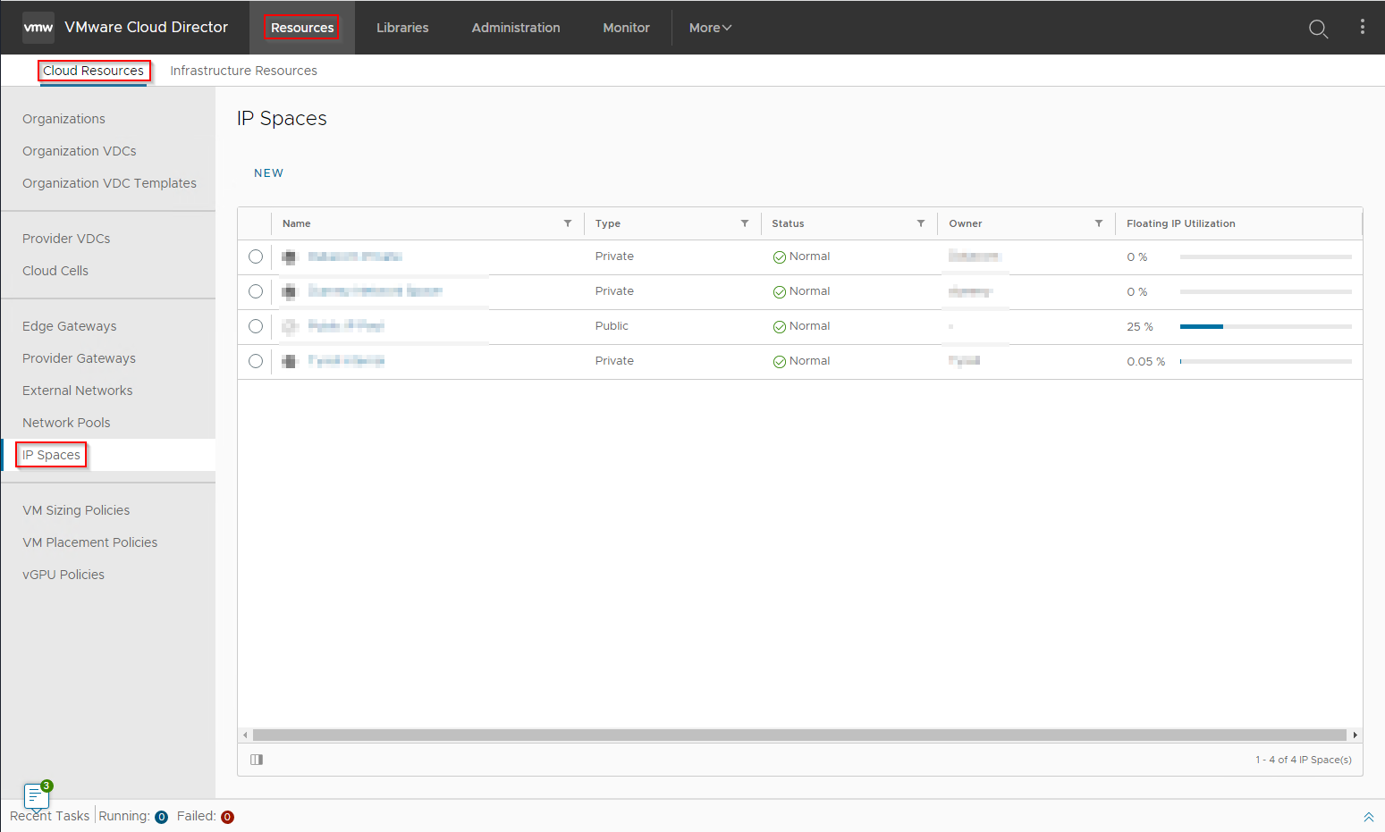
Task: Click the Running tasks count badge
Action: pyautogui.click(x=162, y=817)
